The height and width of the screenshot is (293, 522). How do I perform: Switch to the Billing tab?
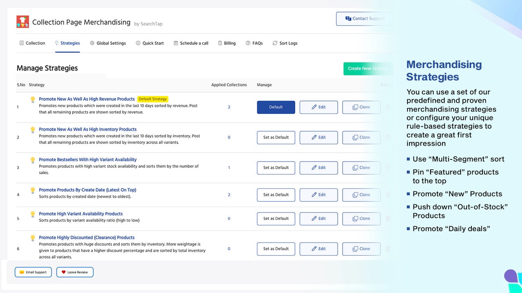pyautogui.click(x=227, y=43)
